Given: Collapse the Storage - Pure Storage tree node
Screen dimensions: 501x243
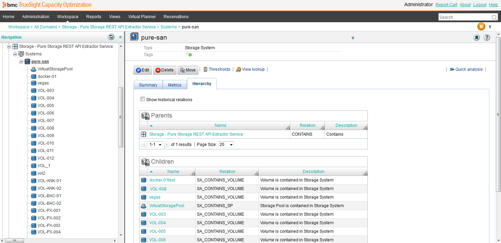Looking at the screenshot, I should pos(9,46).
